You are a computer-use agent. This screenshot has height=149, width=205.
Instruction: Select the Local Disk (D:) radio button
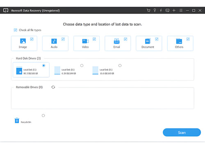82,66
